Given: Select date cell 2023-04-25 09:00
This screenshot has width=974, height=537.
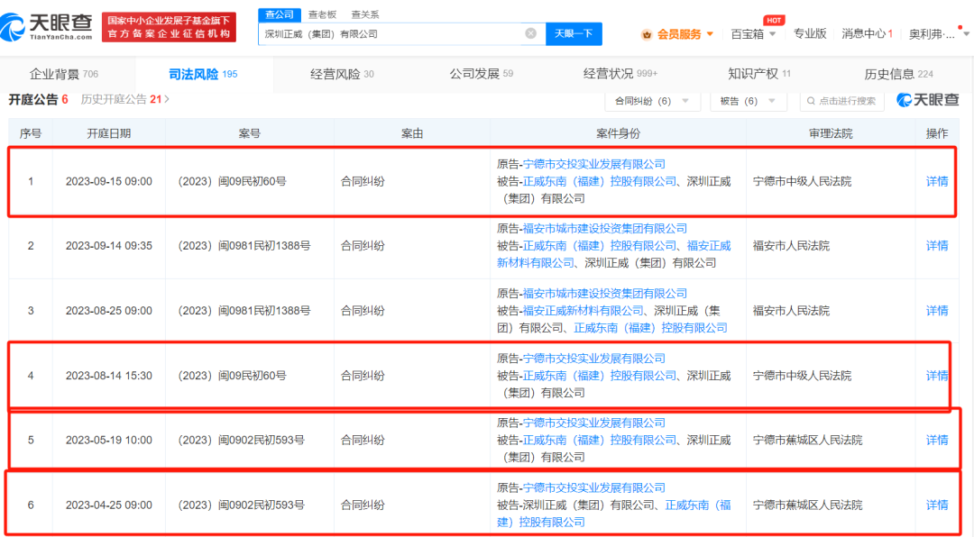Looking at the screenshot, I should (109, 505).
